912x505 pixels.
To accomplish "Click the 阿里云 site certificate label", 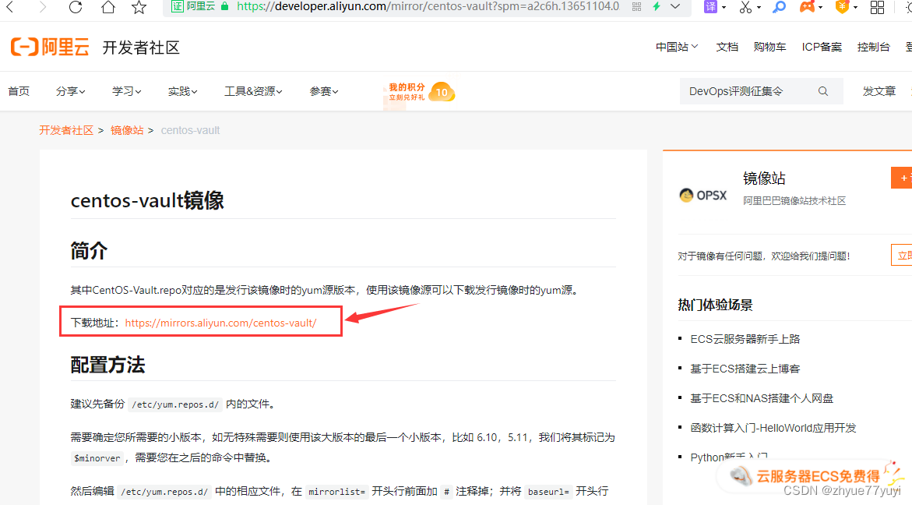I will pos(193,6).
